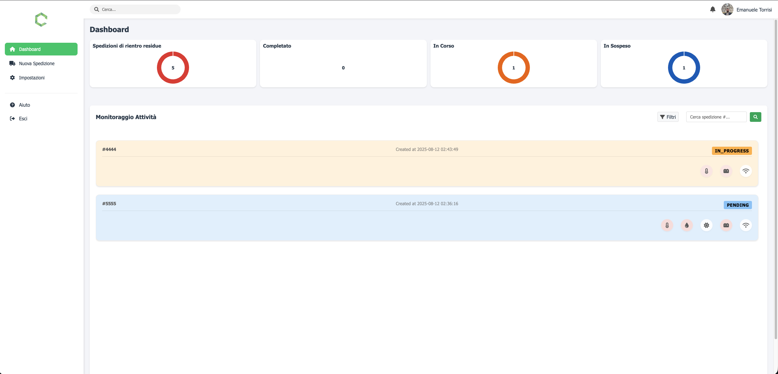778x374 pixels.
Task: Click the thermometer icon on shipment #4444
Action: point(706,171)
